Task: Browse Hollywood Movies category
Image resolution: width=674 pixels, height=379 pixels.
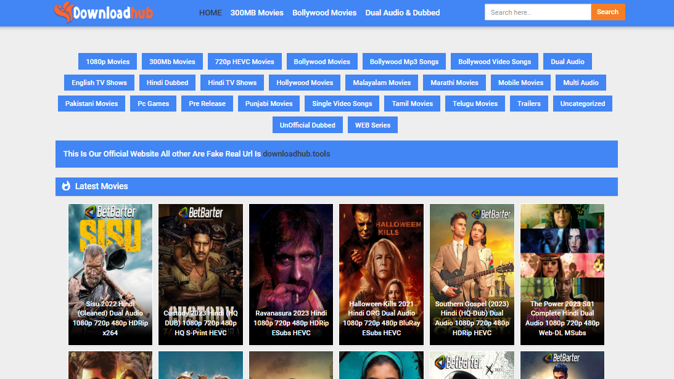Action: click(x=305, y=83)
